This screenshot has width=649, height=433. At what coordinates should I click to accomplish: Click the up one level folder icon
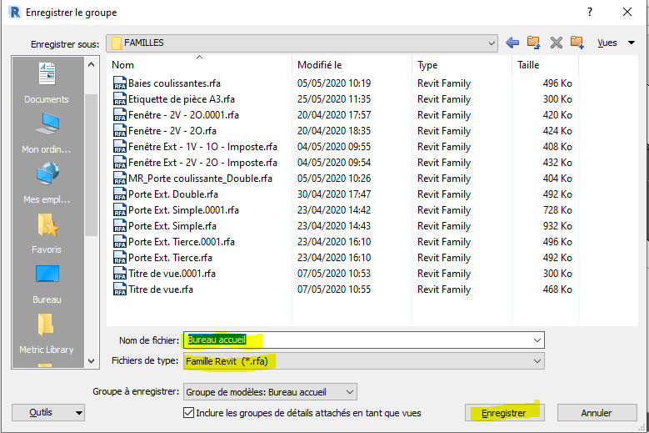pyautogui.click(x=533, y=43)
